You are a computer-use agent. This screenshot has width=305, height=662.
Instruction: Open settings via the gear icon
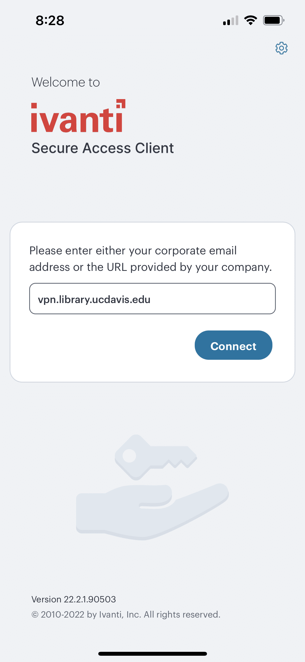point(282,48)
